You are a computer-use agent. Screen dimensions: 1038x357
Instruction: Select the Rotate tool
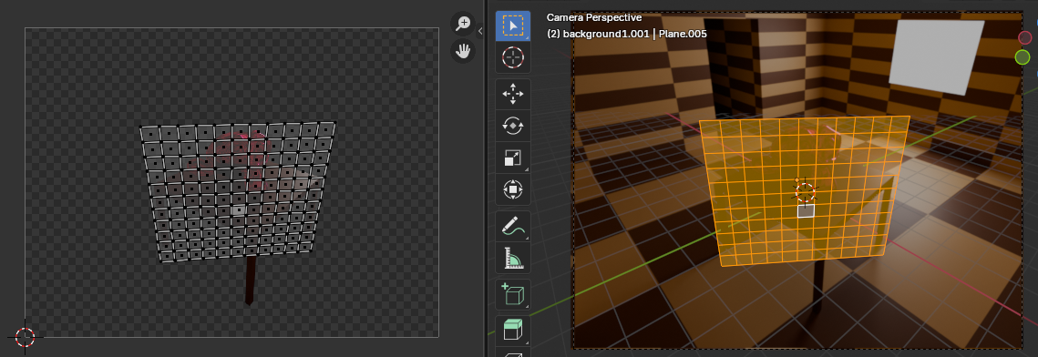coord(513,126)
